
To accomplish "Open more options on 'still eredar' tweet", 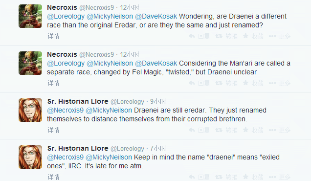I will (x=280, y=130).
